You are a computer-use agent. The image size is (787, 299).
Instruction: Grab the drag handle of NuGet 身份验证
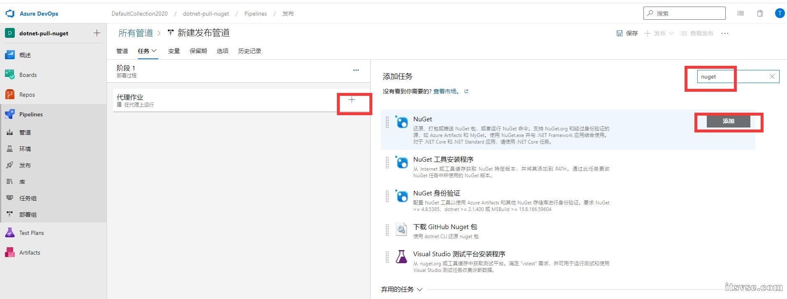tap(387, 196)
